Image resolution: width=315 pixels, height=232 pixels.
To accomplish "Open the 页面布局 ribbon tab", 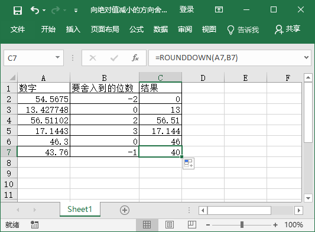I will (x=105, y=30).
